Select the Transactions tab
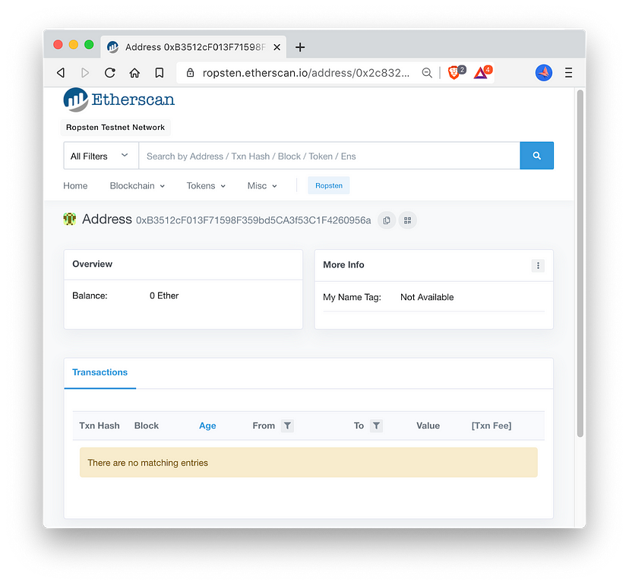Screen dimensions: 629x585 coord(100,372)
